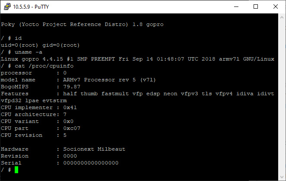
Task: Click the 'Socionext Milbeaut' hardware value
Action: click(94, 149)
